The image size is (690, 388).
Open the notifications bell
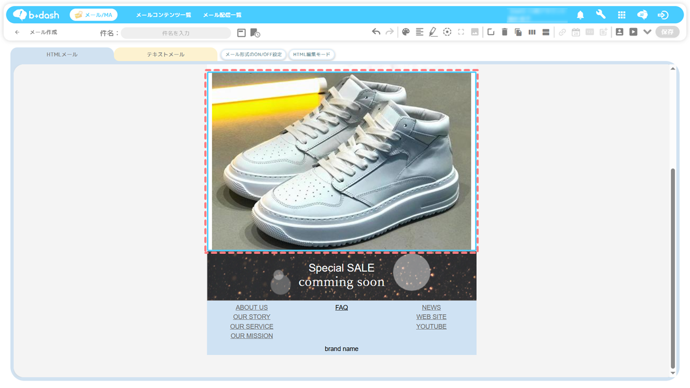pos(581,15)
